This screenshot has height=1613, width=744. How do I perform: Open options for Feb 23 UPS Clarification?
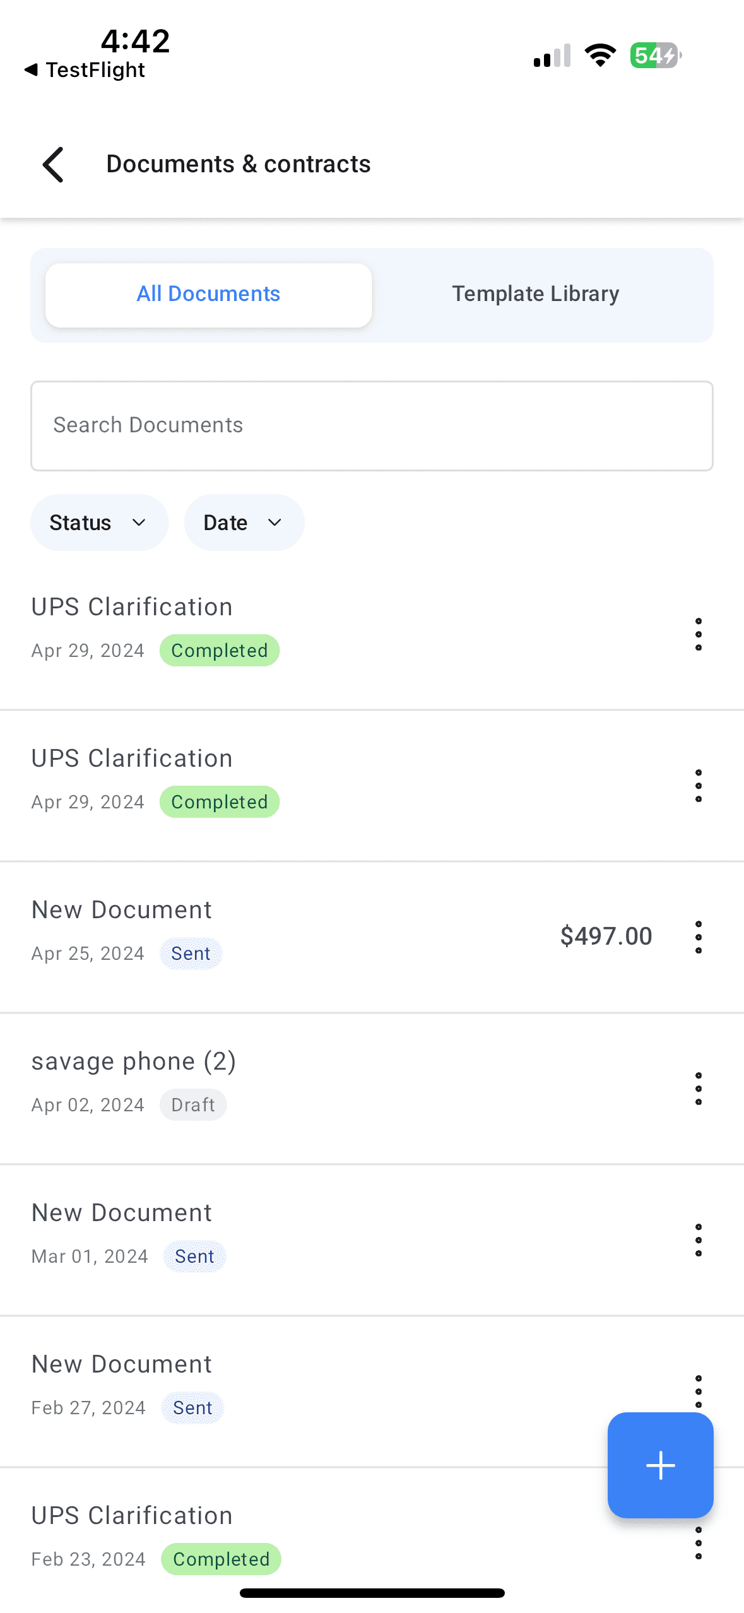[698, 1543]
